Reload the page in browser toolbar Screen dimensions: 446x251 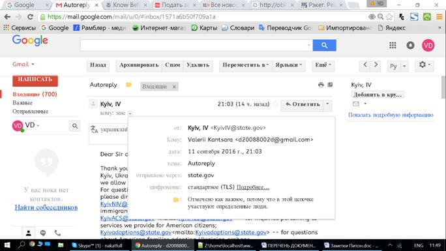(x=31, y=17)
